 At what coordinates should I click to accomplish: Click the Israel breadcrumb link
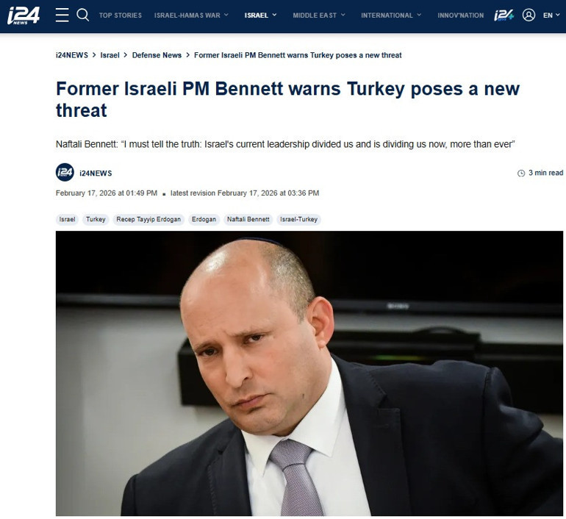[x=110, y=55]
